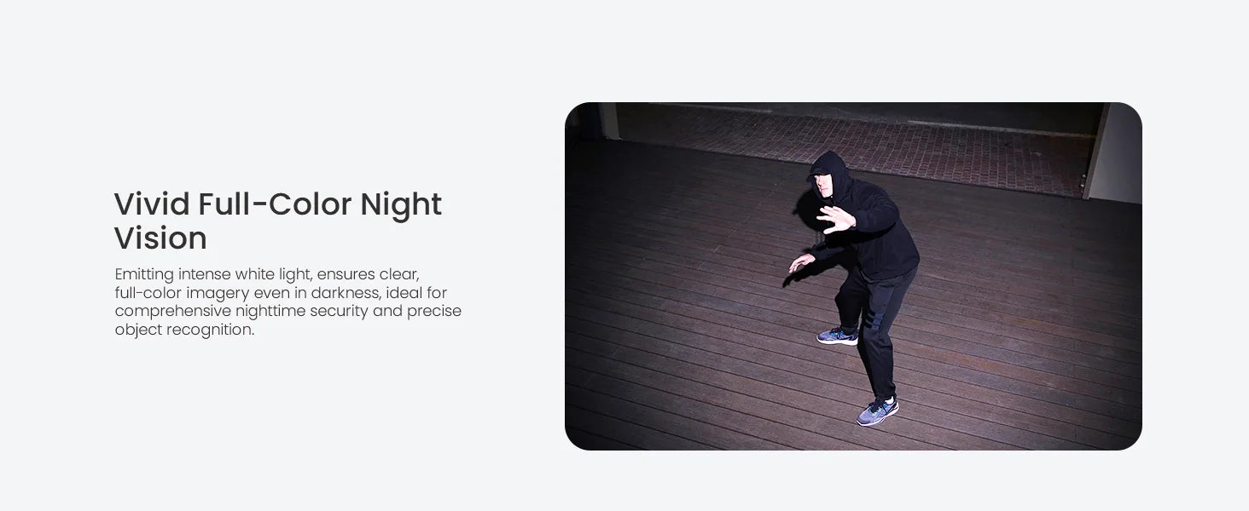Click the brick paving behind the deck

coord(853,146)
